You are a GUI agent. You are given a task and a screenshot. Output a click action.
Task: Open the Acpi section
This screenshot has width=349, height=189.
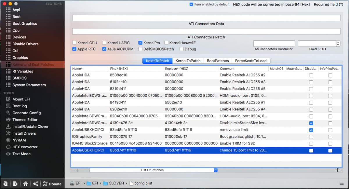pyautogui.click(x=16, y=10)
